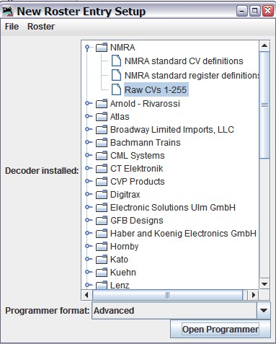Click the Bachmann Trains folder icon
This screenshot has width=276, height=344.
pyautogui.click(x=102, y=143)
